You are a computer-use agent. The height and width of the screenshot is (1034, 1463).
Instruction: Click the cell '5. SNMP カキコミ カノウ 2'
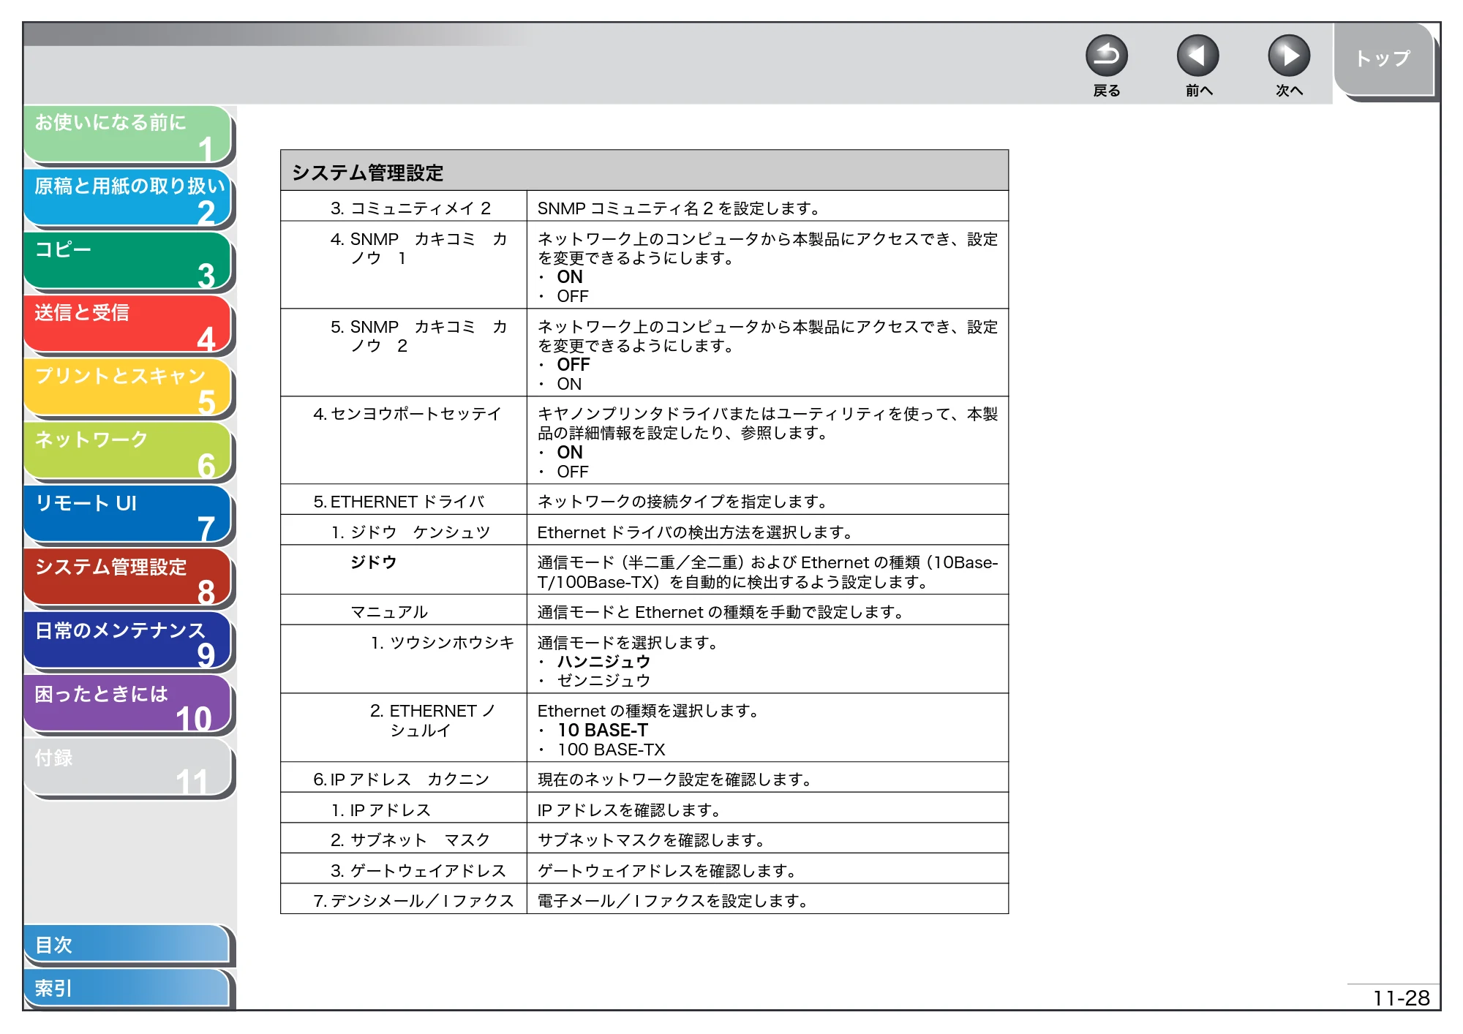pos(404,353)
